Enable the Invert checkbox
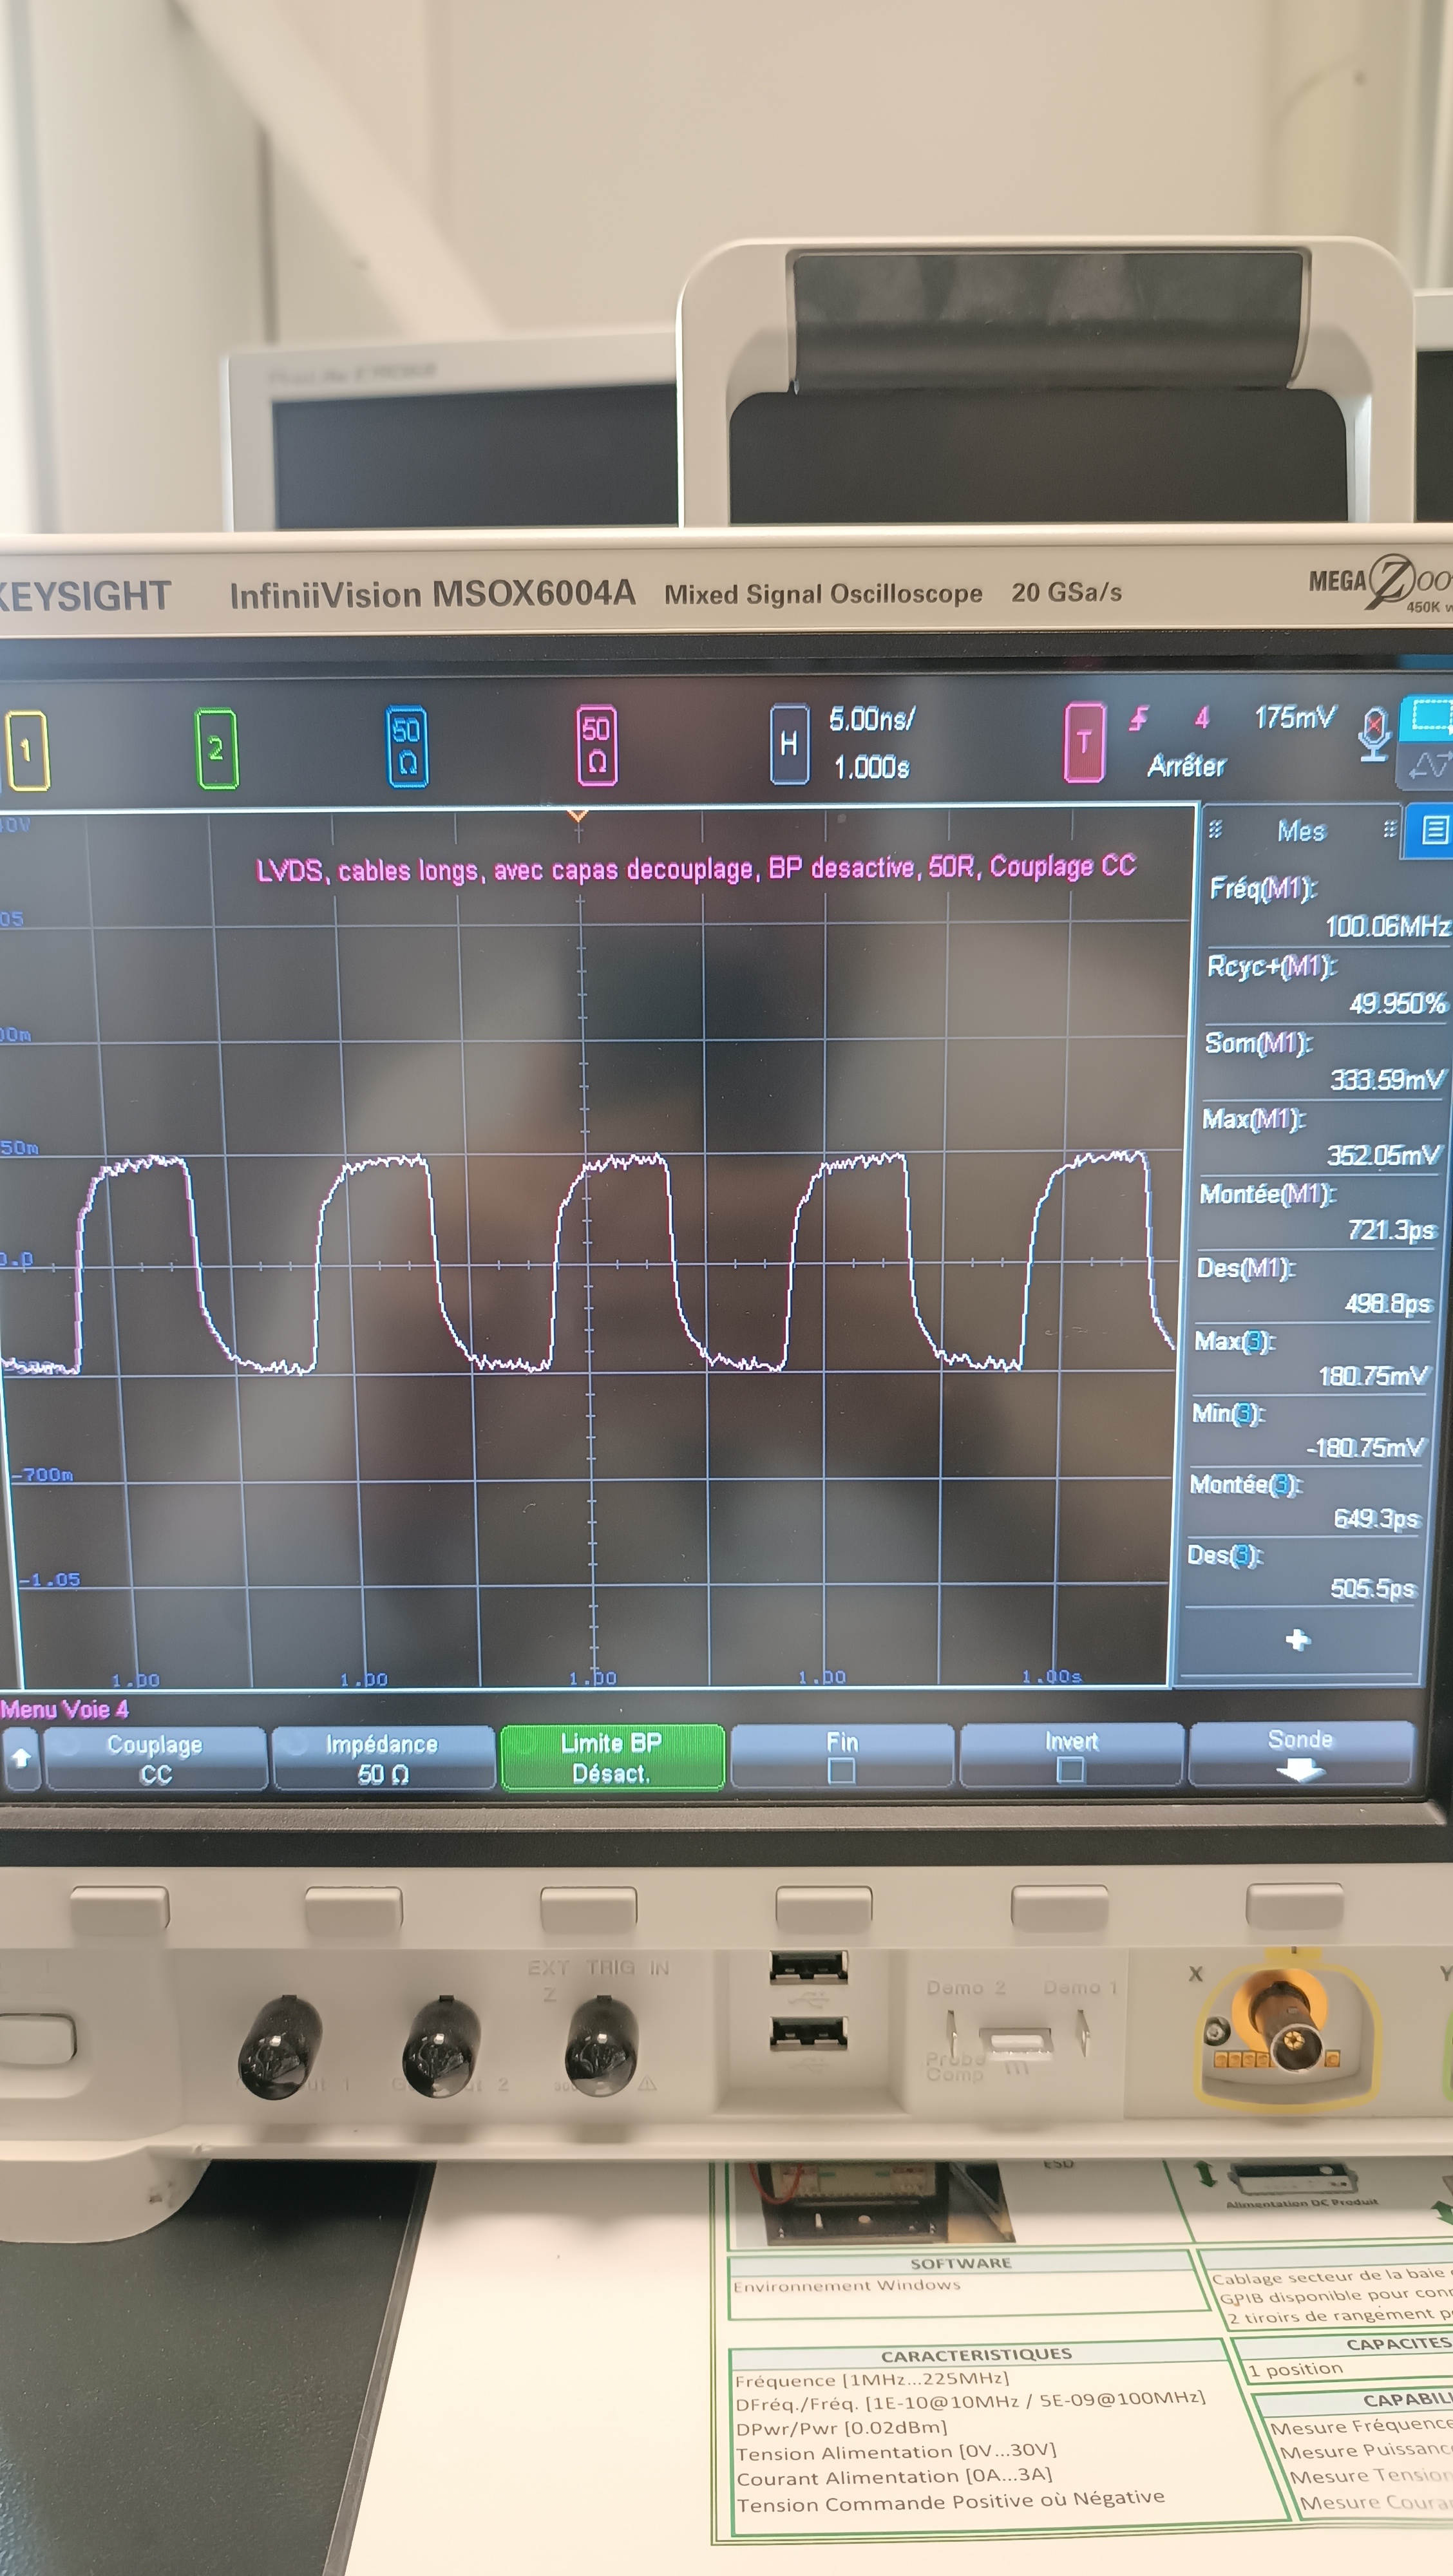Image resolution: width=1453 pixels, height=2576 pixels. (x=1070, y=1769)
